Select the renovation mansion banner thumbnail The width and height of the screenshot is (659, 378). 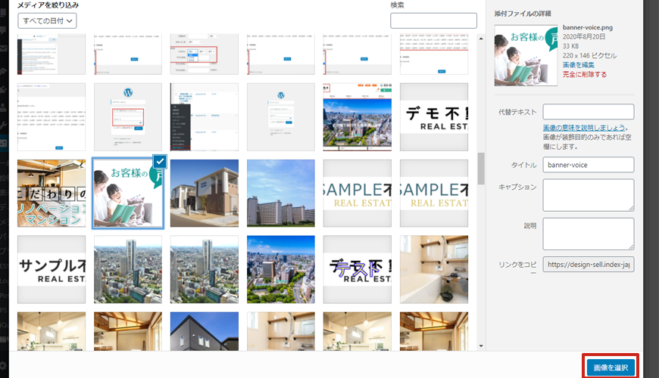pyautogui.click(x=52, y=193)
